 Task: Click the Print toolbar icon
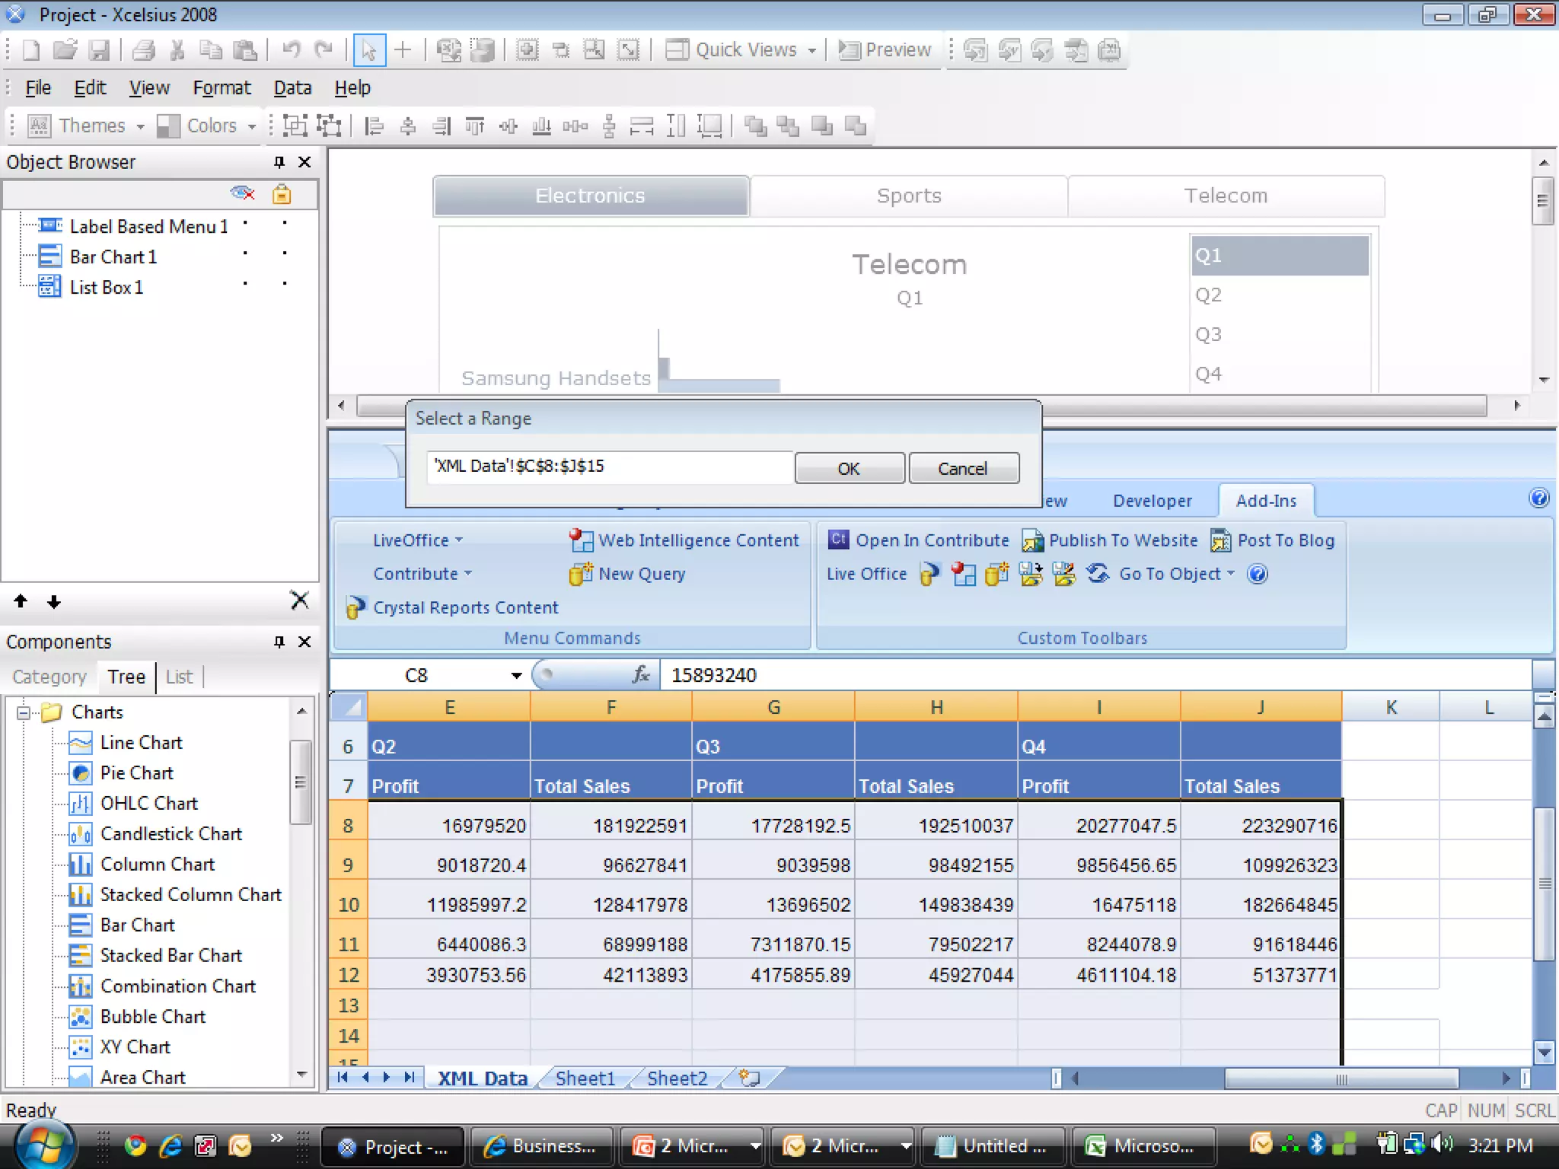click(x=143, y=50)
